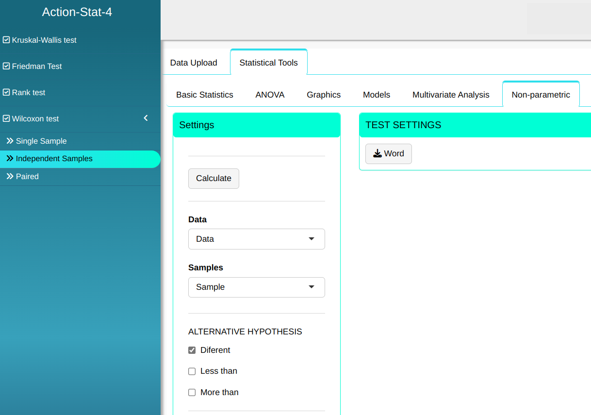
Task: Open the ANOVA tab
Action: 270,95
